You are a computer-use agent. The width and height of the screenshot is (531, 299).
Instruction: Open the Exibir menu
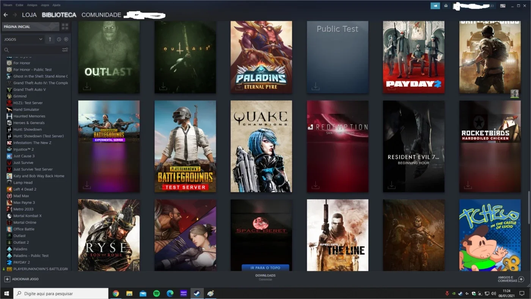pyautogui.click(x=20, y=5)
